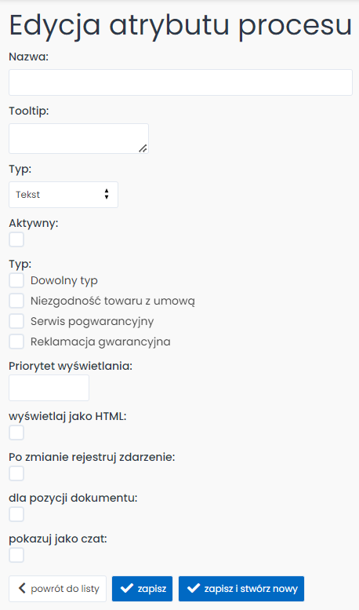Click the Nazwa text input field
The image size is (359, 610).
coord(180,82)
